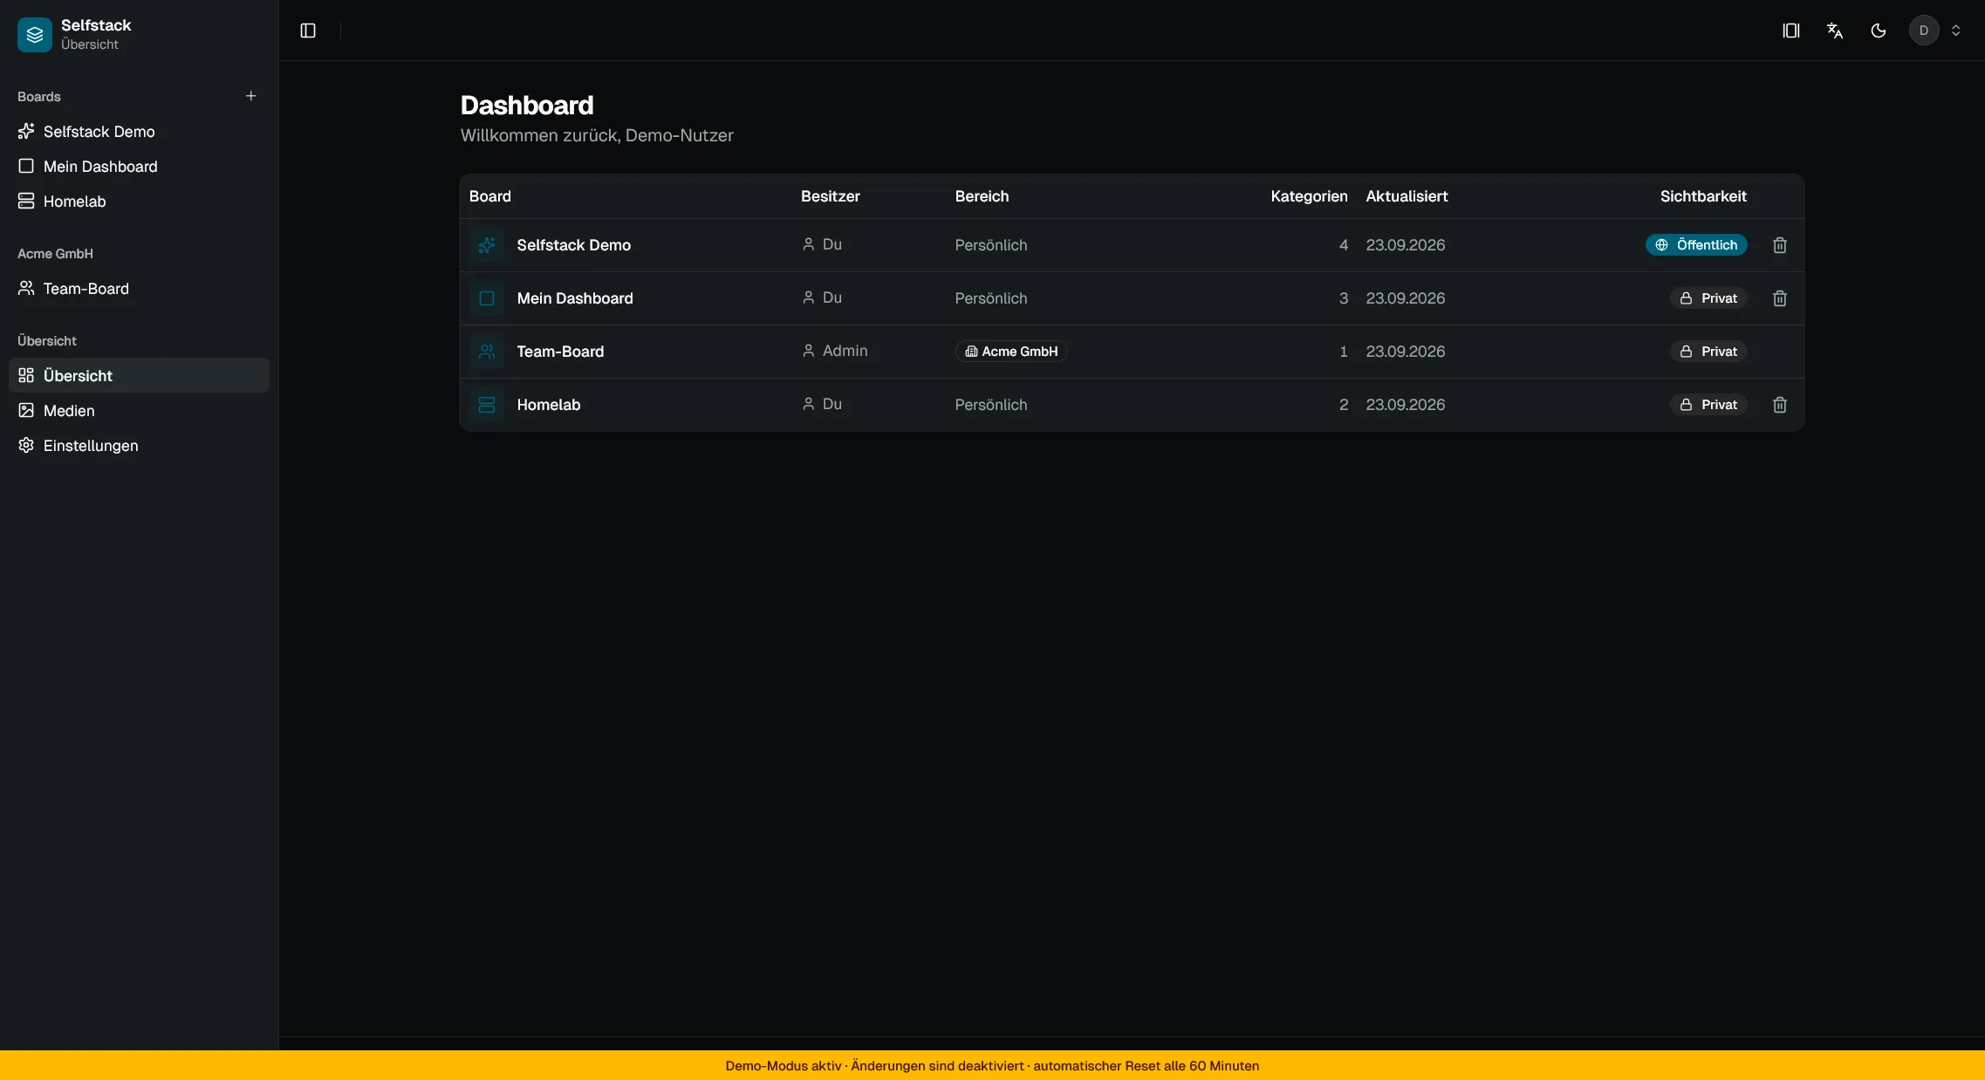
Task: Delete the Homelab board row
Action: (1780, 405)
